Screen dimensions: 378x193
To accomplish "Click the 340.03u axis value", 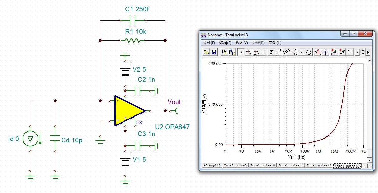I will [215, 104].
